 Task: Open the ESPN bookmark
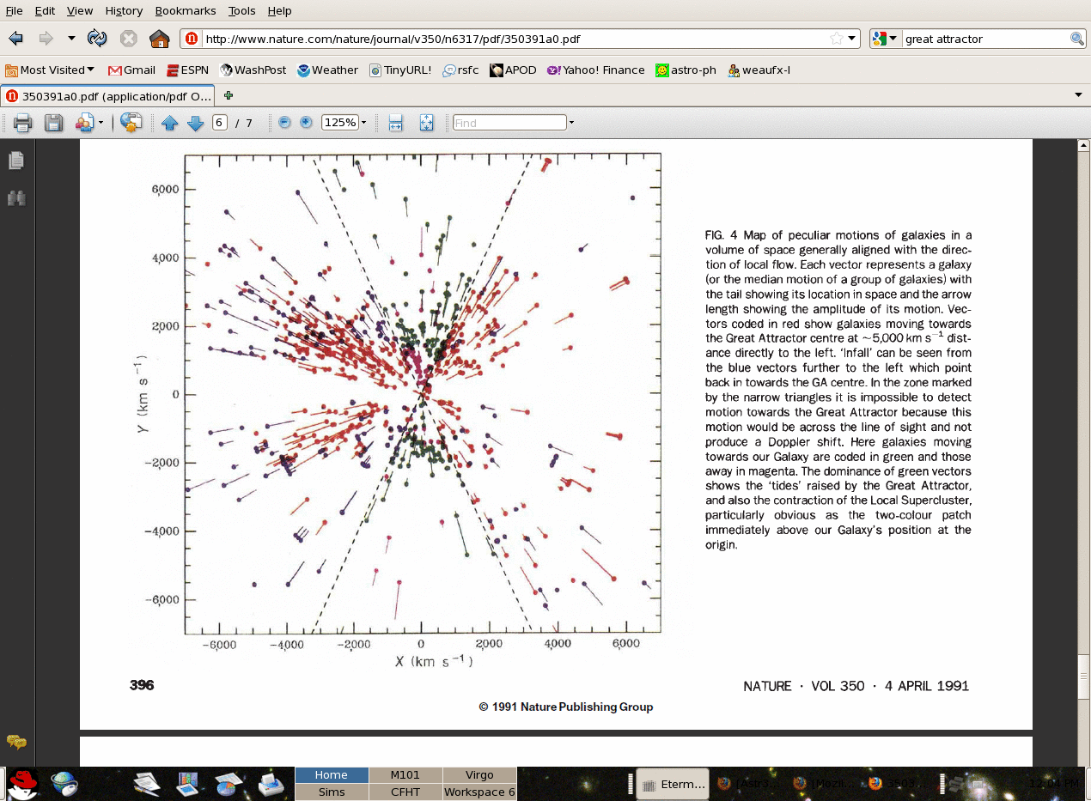click(188, 70)
